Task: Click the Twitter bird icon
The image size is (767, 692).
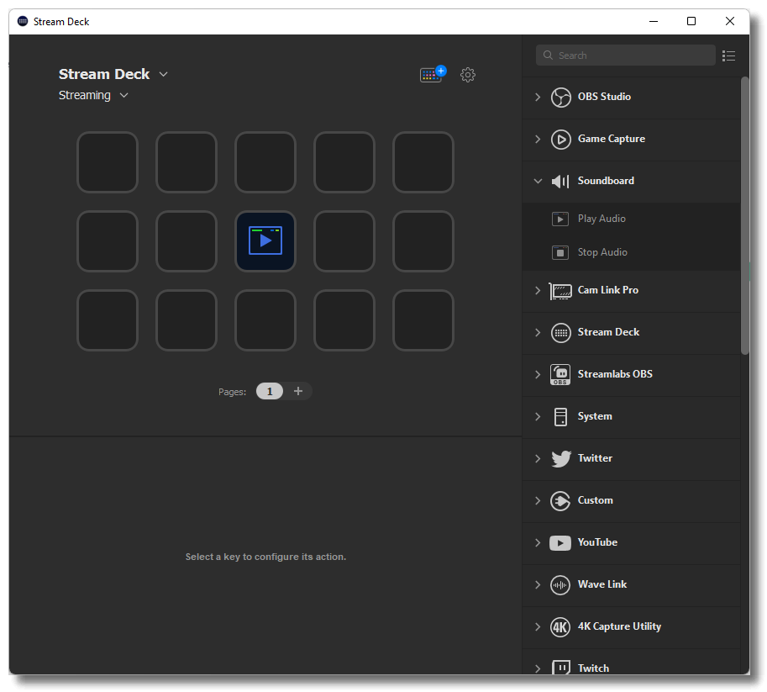Action: coord(560,459)
